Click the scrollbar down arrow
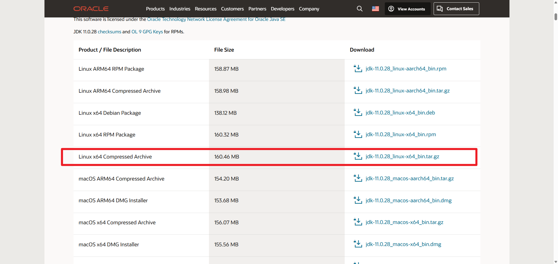 click(x=556, y=262)
